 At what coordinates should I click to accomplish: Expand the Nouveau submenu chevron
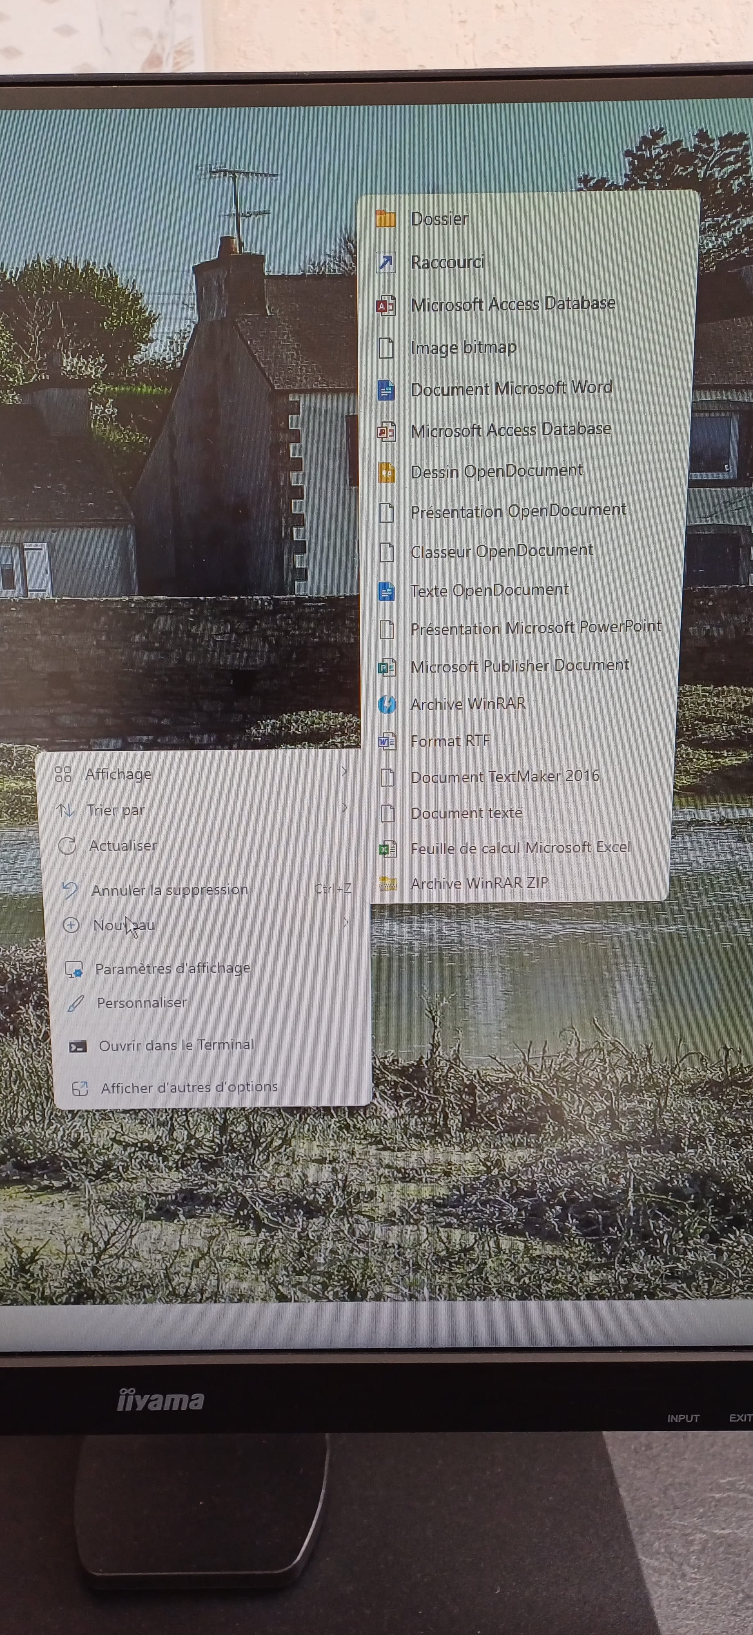(x=346, y=922)
